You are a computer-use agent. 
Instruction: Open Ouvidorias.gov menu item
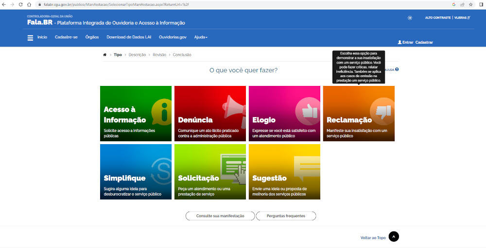pos(173,37)
